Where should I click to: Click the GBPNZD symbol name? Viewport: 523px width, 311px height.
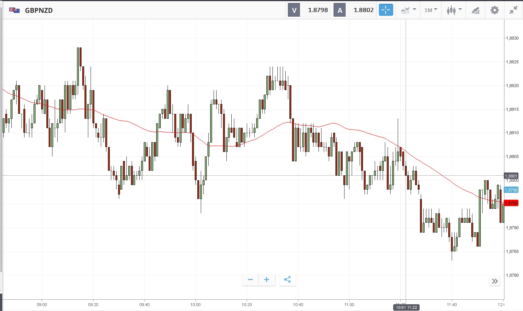(x=39, y=10)
